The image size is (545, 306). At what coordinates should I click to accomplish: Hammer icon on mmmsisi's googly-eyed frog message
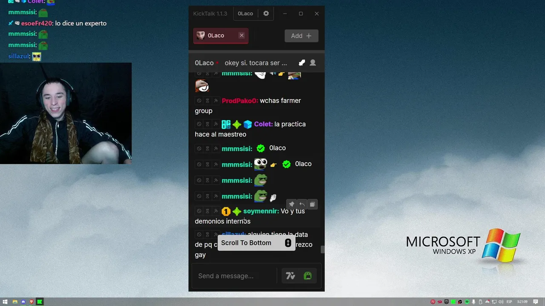coord(216,164)
